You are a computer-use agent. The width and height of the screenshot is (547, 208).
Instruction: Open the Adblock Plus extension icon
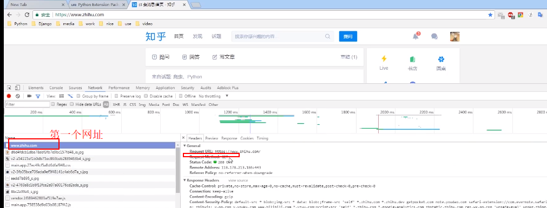coord(511,15)
